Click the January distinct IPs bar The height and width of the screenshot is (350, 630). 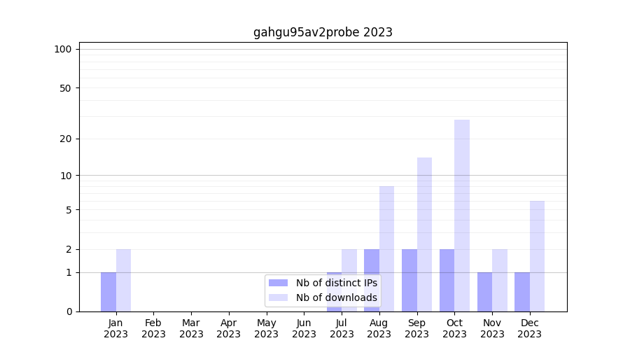click(108, 292)
